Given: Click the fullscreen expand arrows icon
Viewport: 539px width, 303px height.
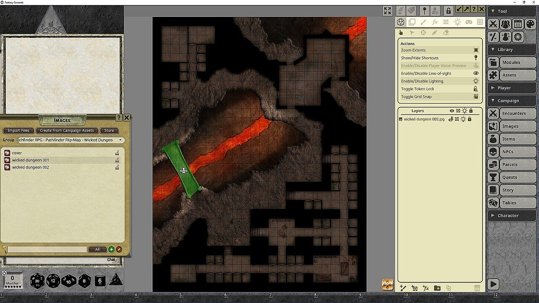Looking at the screenshot, I should 387,11.
